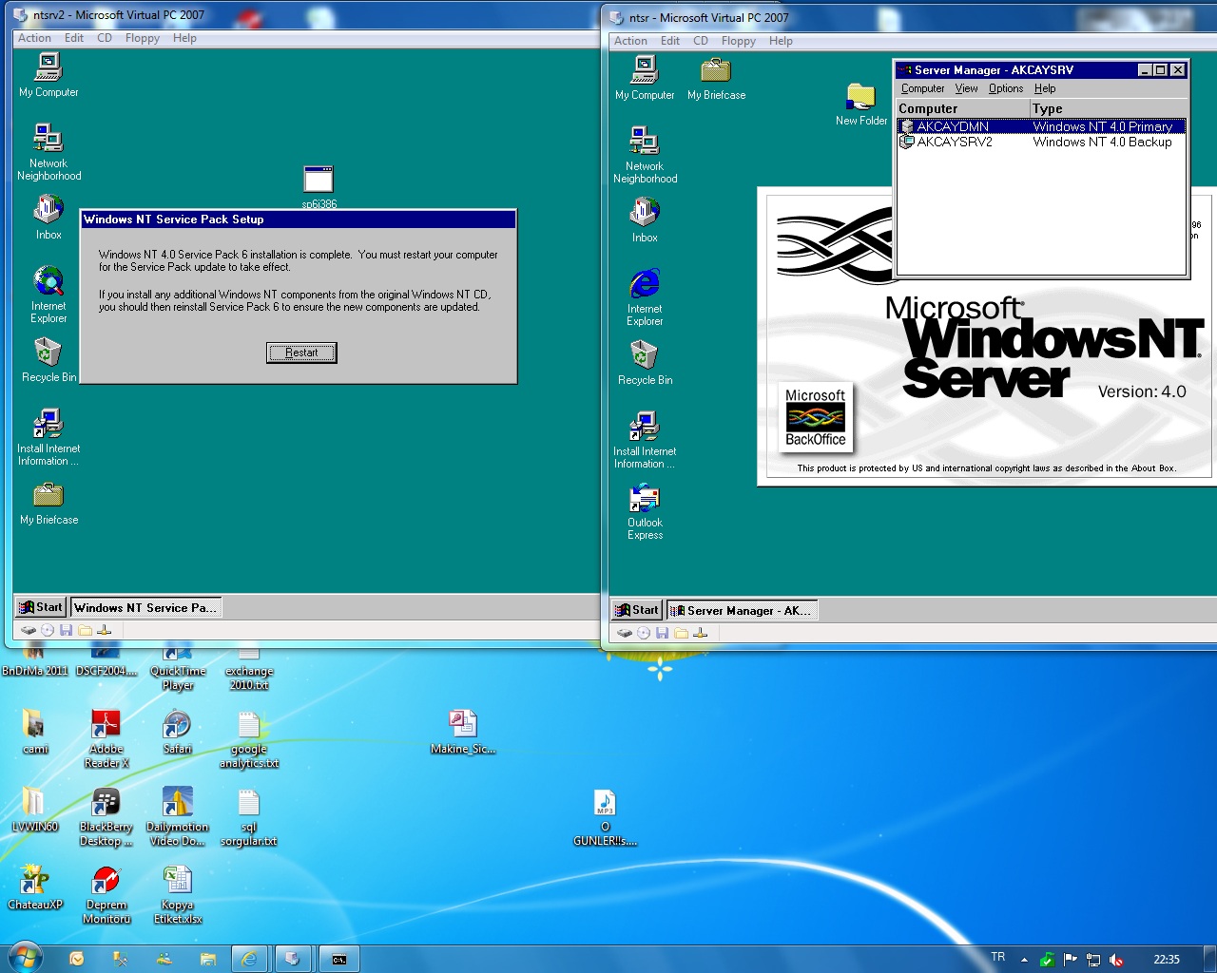1217x973 pixels.
Task: Open Help menu in ntsr Virtual PC window
Action: click(x=781, y=41)
